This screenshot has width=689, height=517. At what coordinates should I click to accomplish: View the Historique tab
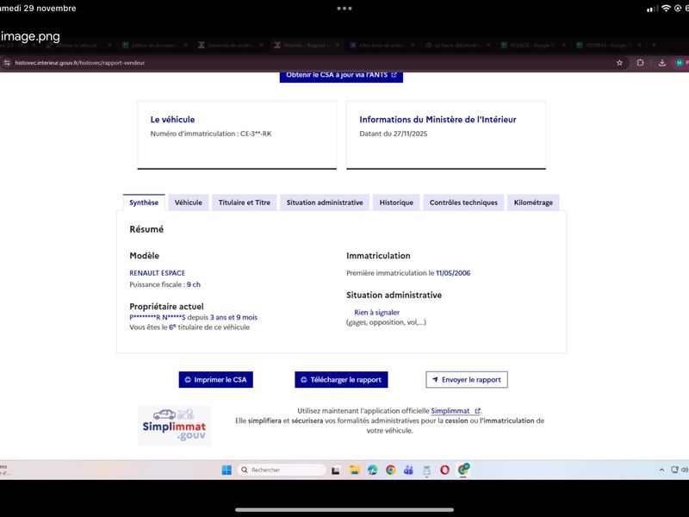coord(396,202)
